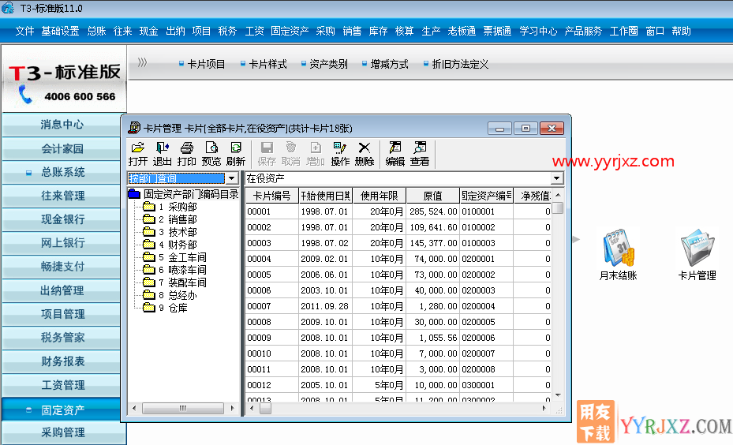
Task: Click the 操作 (Operate) toolbar icon
Action: (x=340, y=155)
